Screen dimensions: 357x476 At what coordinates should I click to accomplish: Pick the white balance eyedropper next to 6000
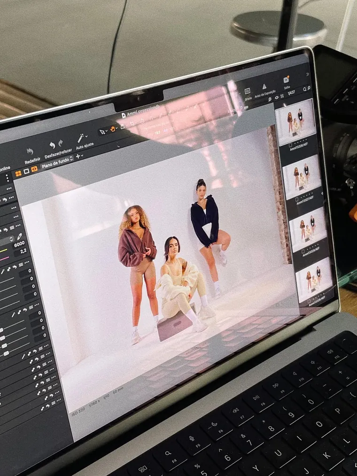(x=19, y=236)
